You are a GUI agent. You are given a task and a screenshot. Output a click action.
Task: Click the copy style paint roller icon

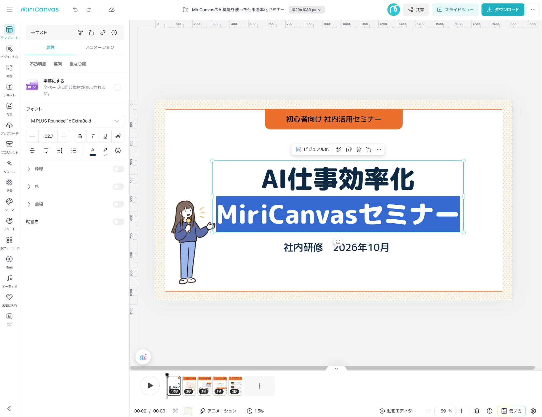[x=80, y=33]
